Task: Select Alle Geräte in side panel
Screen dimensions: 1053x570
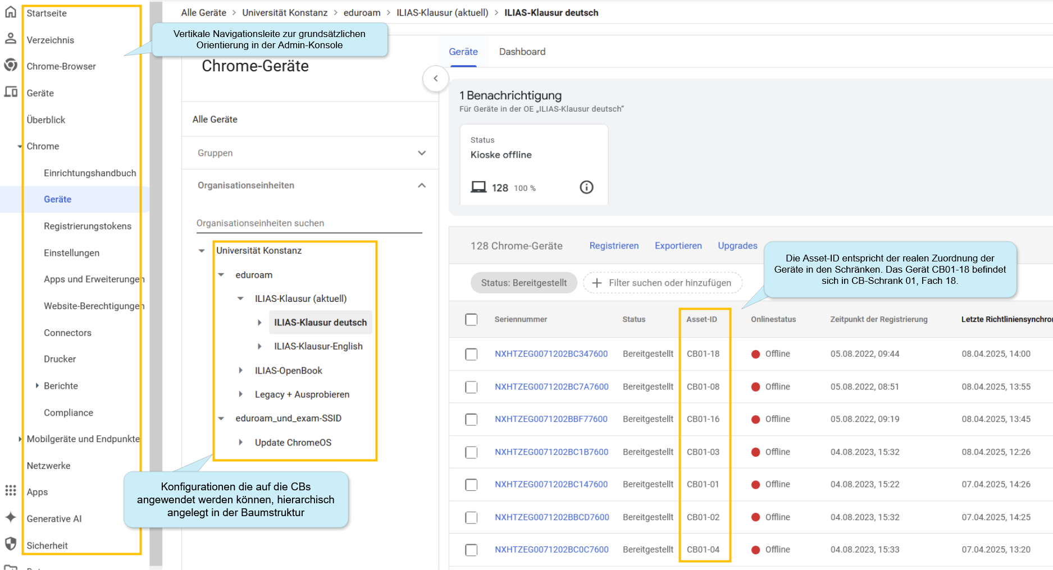Action: click(215, 119)
